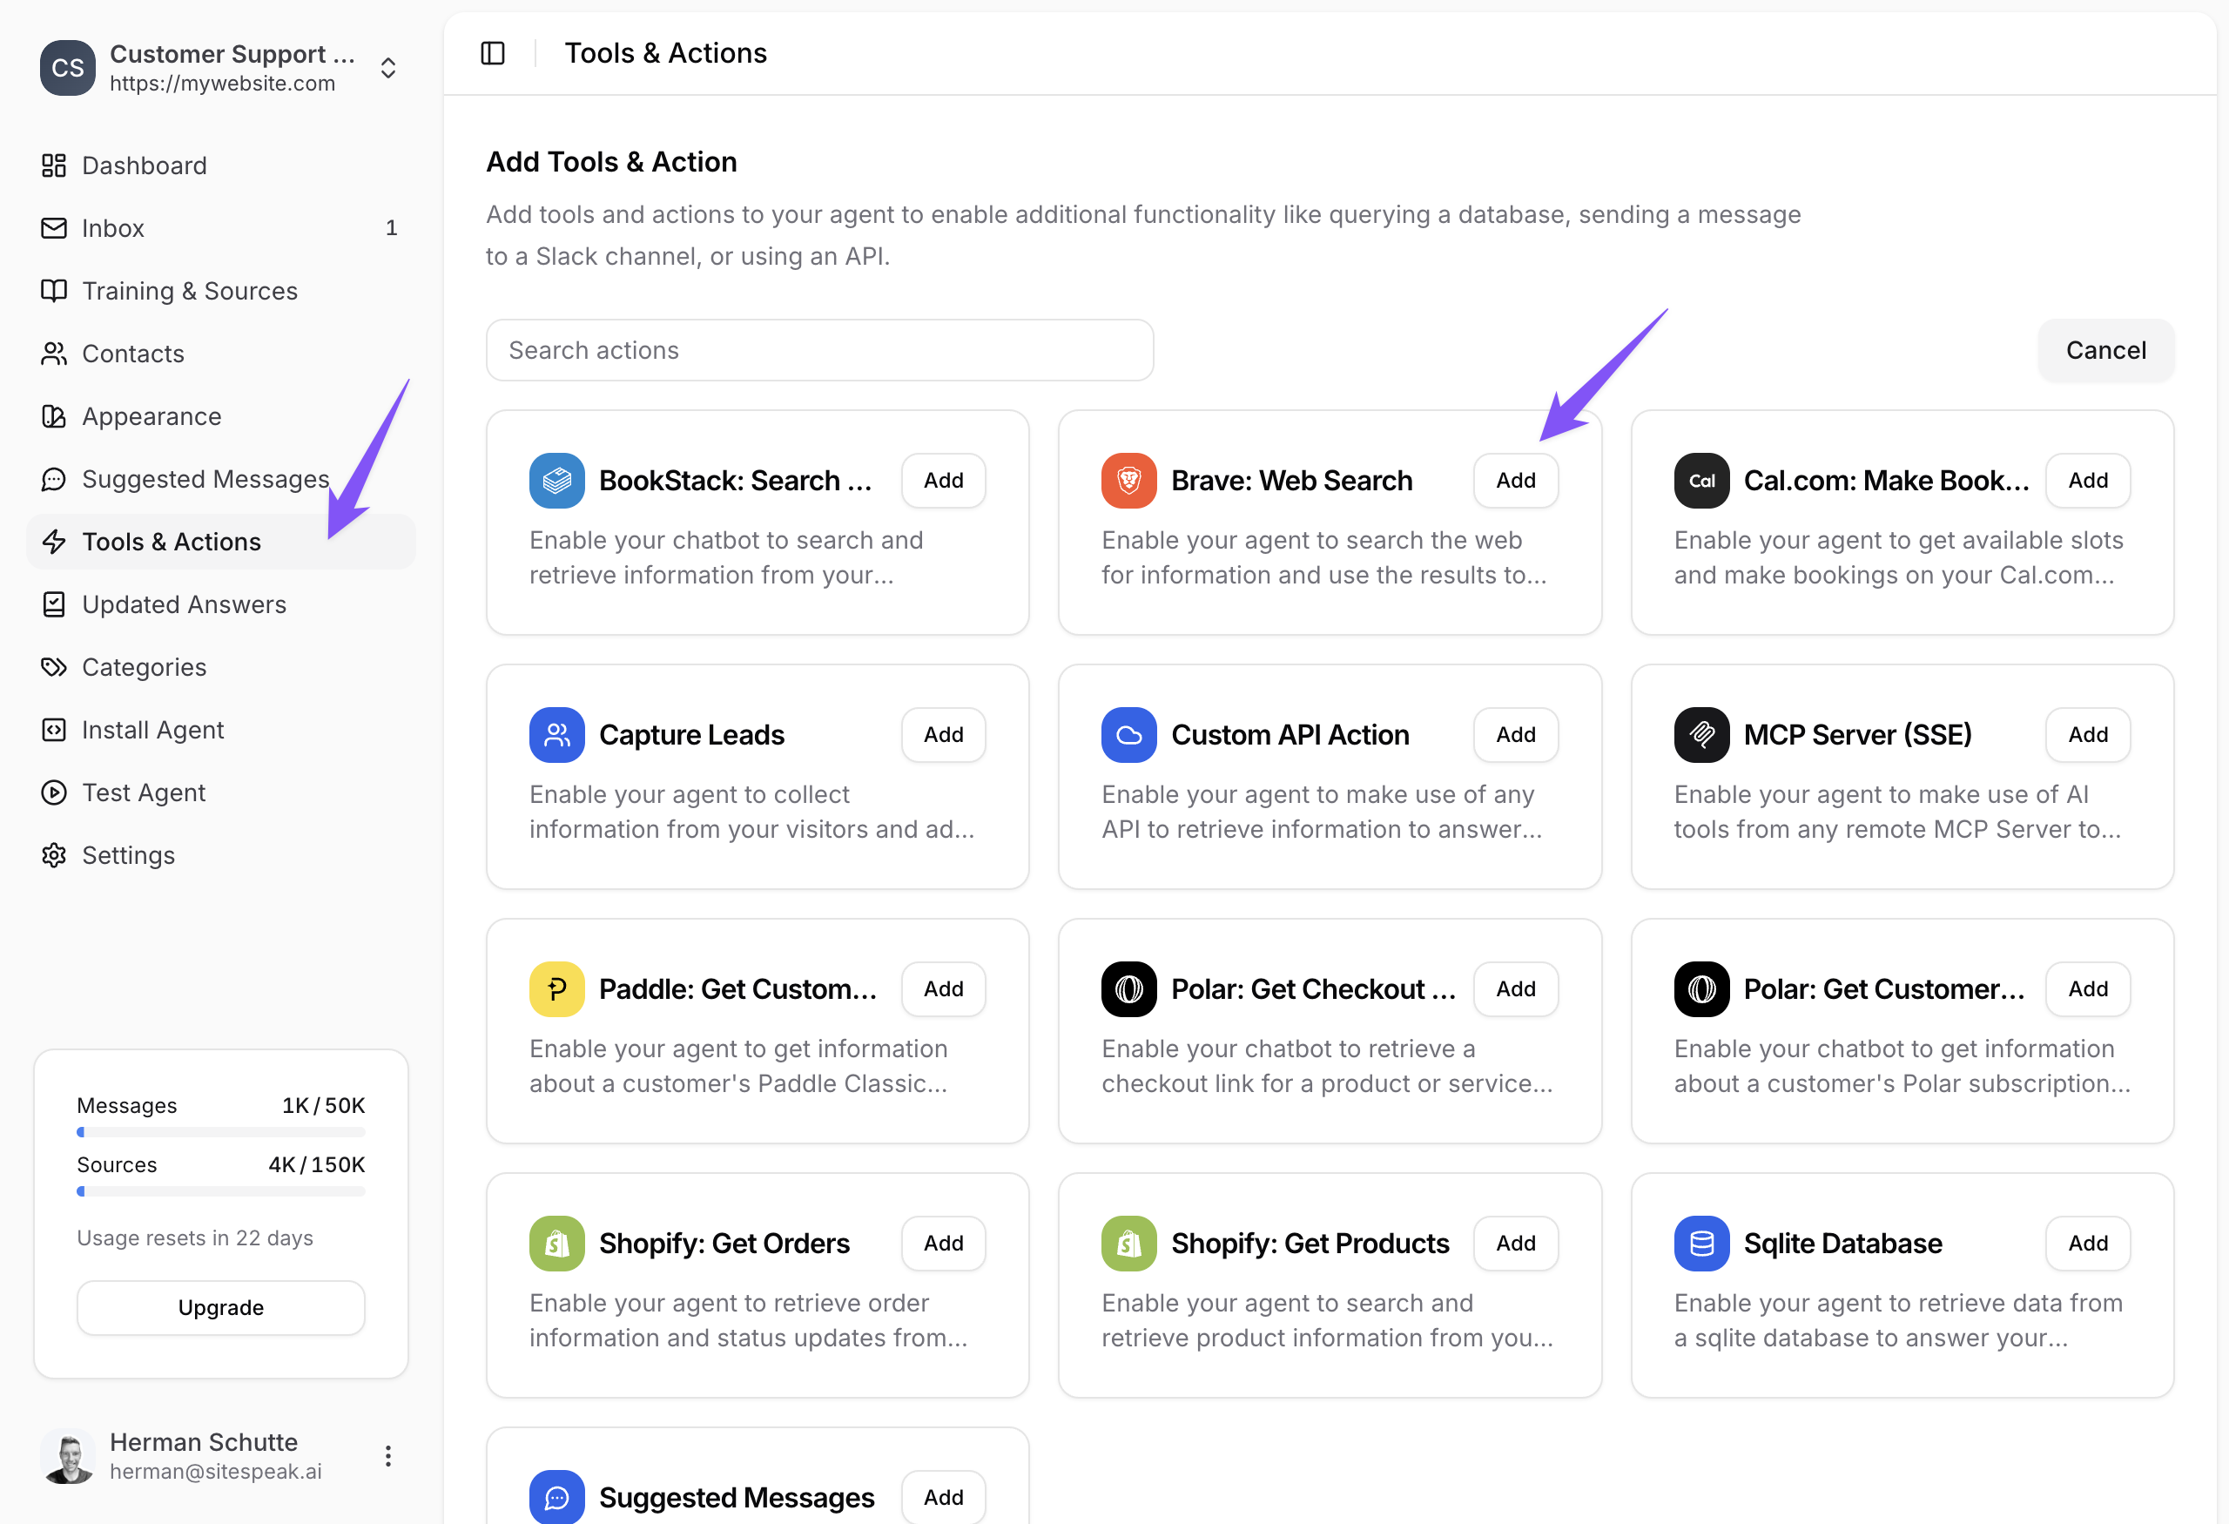The width and height of the screenshot is (2229, 1524).
Task: Click the Custom API Action cloud icon
Action: (1128, 735)
